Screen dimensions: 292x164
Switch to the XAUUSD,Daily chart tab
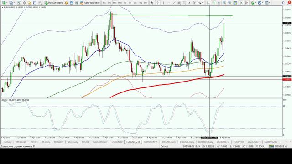(x=100, y=142)
